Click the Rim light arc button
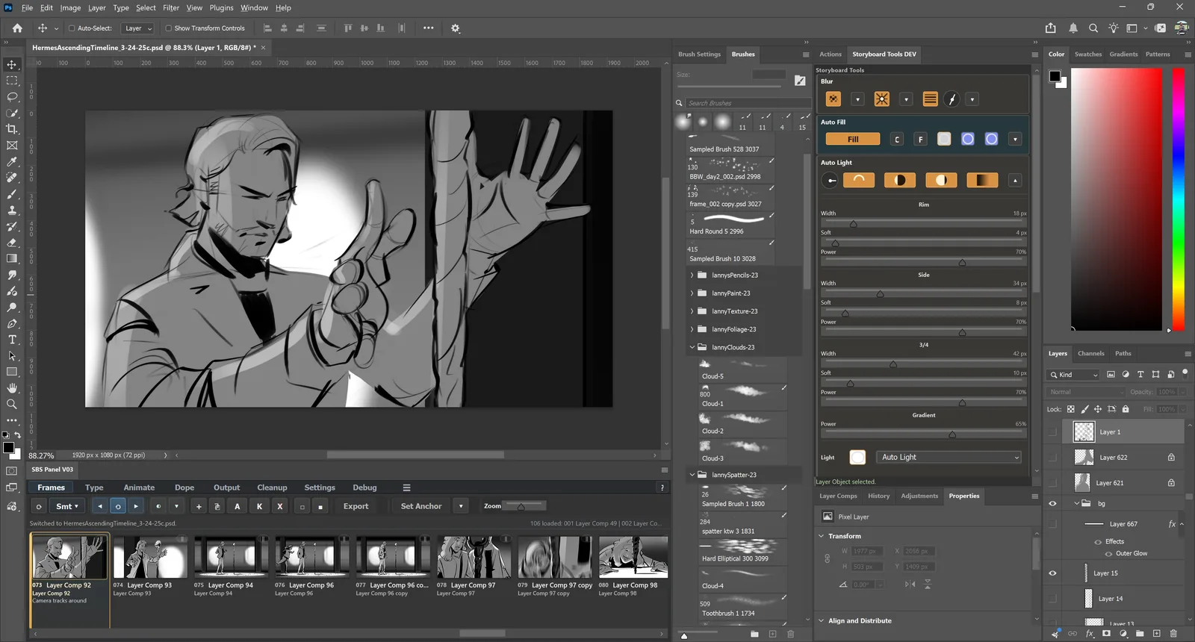This screenshot has height=642, width=1195. pos(859,180)
